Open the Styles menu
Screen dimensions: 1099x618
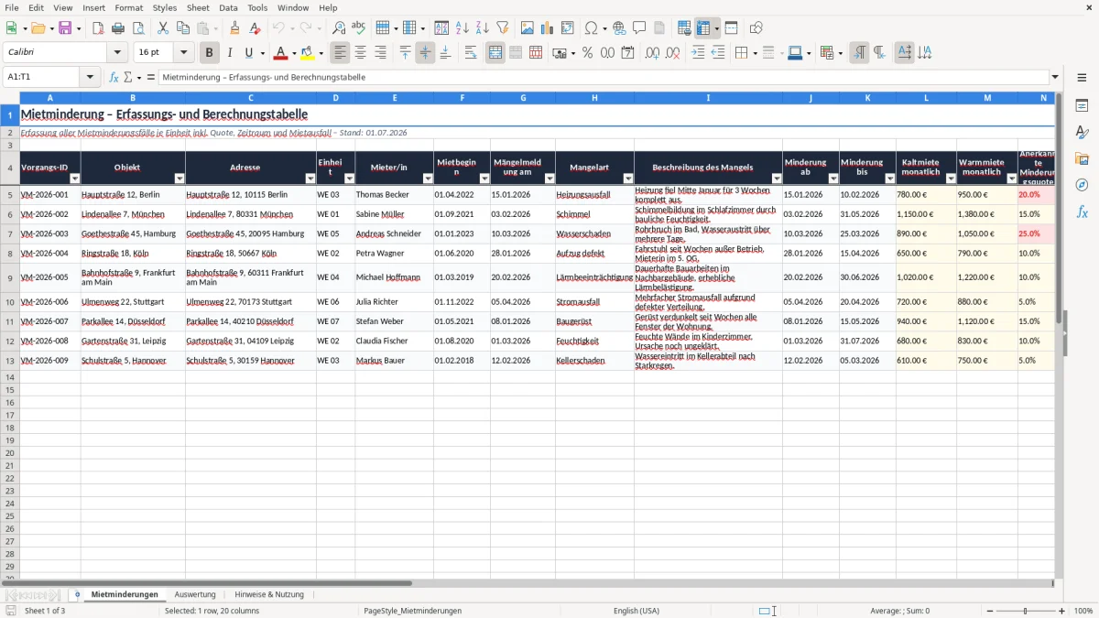click(x=165, y=7)
